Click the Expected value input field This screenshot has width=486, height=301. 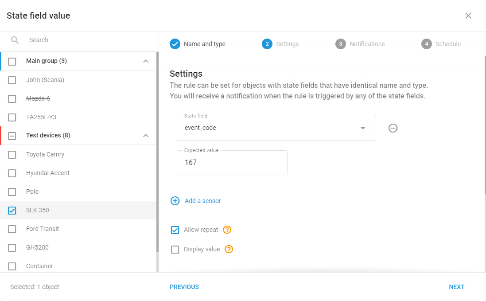[x=232, y=163]
